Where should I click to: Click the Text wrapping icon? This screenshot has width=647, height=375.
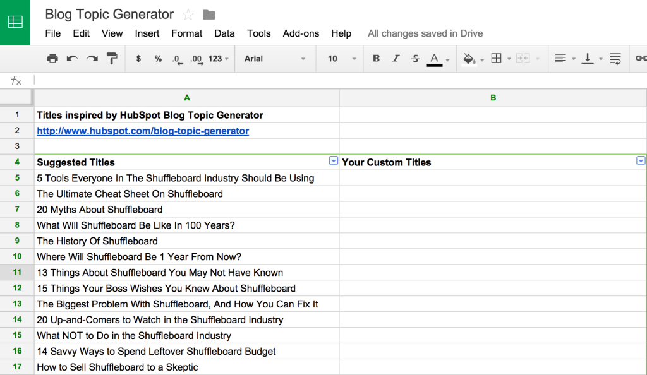click(x=615, y=59)
